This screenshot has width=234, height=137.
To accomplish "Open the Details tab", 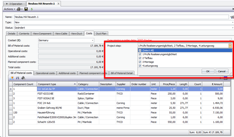I will pos(12,33).
